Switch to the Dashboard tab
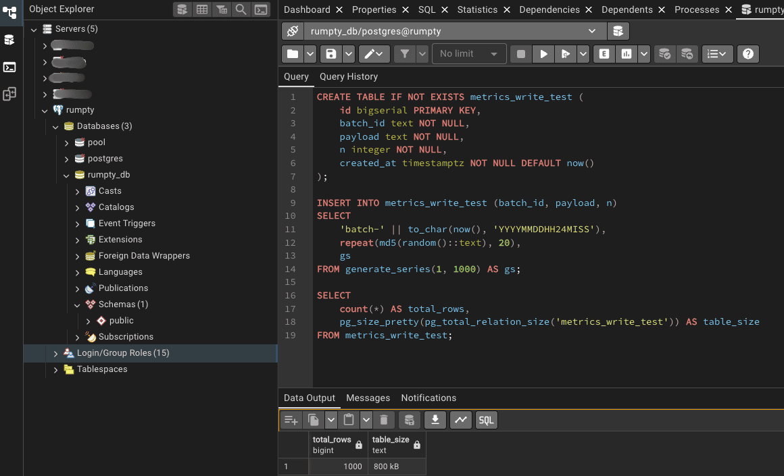This screenshot has width=784, height=476. (307, 9)
